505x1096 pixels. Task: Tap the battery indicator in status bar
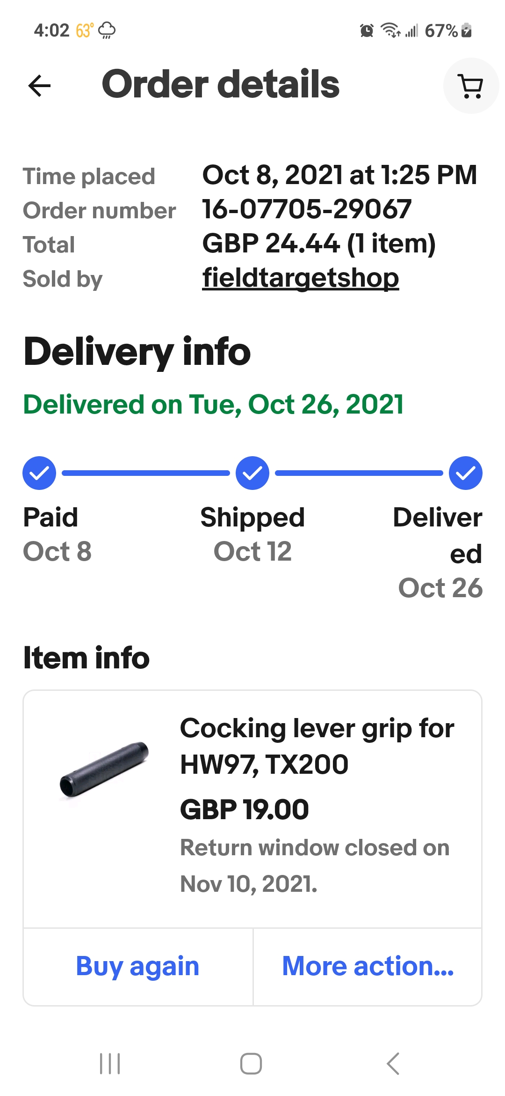click(466, 30)
